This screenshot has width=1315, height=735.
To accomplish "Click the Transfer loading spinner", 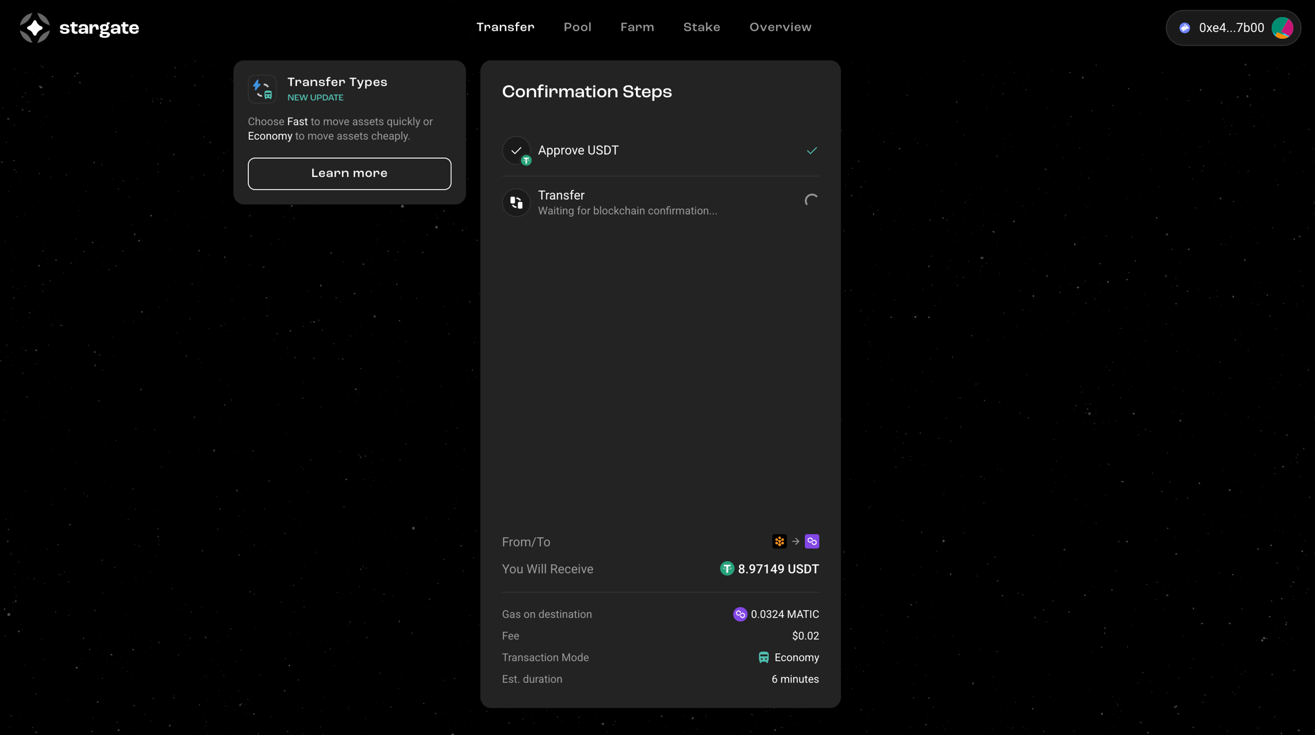I will (811, 200).
